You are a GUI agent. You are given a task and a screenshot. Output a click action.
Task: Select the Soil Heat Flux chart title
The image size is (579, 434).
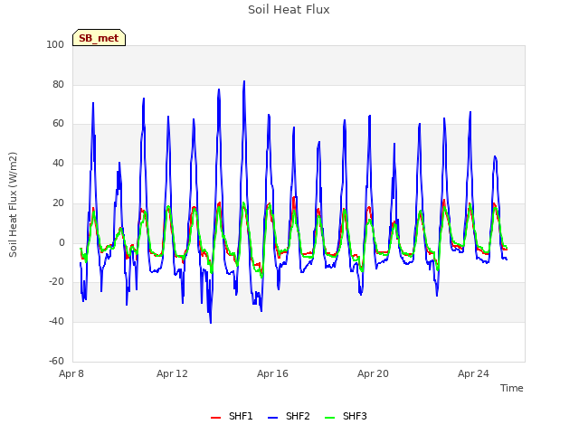tap(289, 10)
